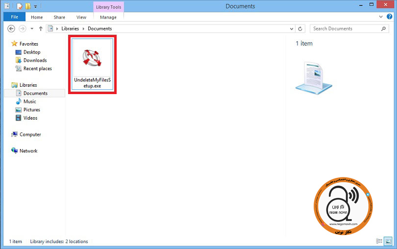Go back with the Back arrow
This screenshot has width=397, height=249.
pos(11,28)
